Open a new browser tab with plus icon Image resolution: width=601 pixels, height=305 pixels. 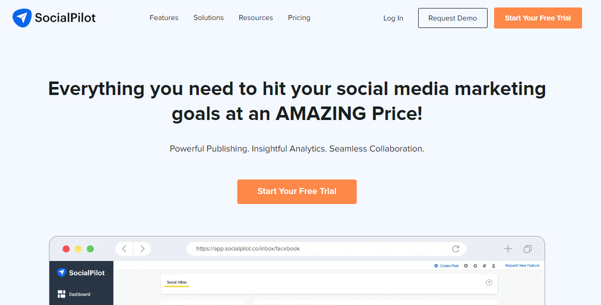tap(508, 248)
